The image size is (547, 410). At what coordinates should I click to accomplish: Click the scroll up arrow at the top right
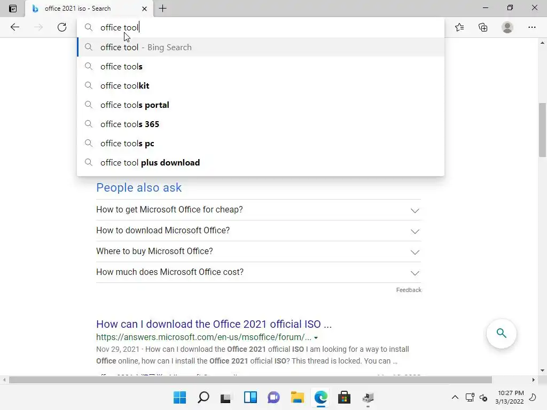click(542, 43)
